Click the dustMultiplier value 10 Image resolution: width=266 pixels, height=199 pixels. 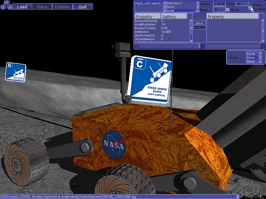pyautogui.click(x=163, y=24)
